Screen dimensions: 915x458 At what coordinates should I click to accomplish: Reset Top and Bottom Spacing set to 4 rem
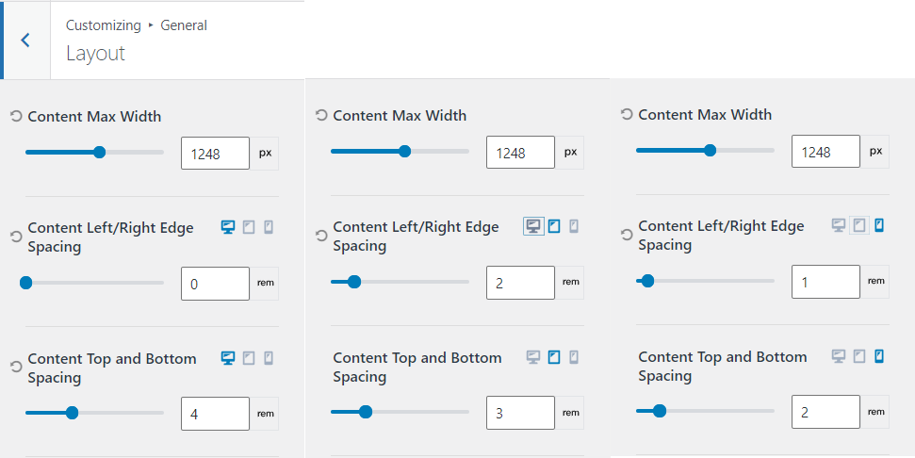coord(16,368)
